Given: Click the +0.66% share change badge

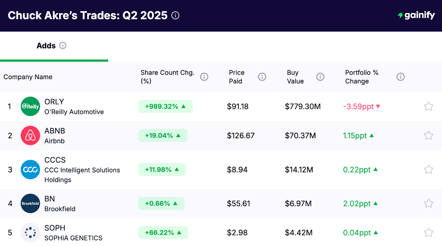Looking at the screenshot, I should point(161,203).
